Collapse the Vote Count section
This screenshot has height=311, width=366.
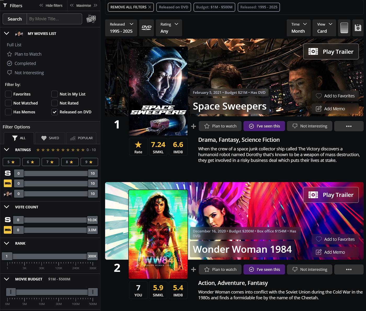7,207
